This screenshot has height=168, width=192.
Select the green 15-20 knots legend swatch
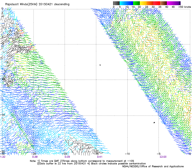coord(136,3)
